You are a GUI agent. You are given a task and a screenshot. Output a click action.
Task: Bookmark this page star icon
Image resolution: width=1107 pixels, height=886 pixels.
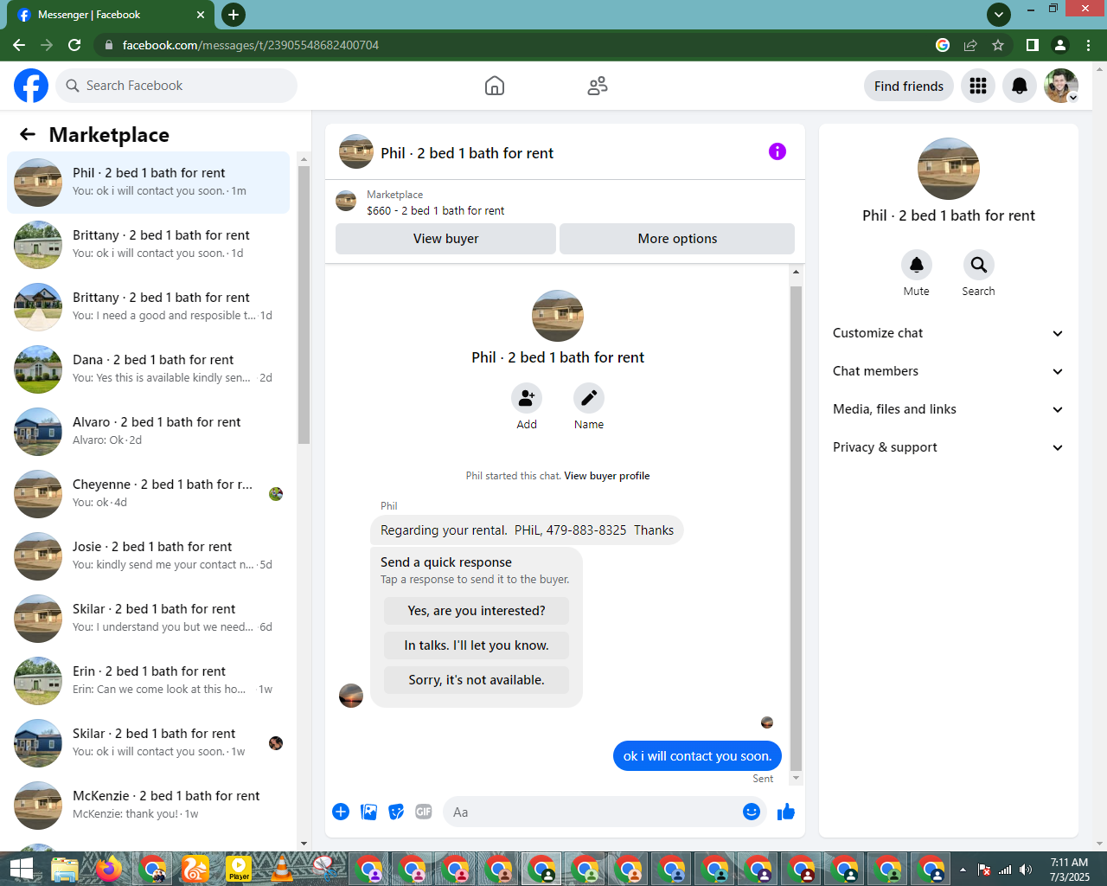[x=998, y=45]
